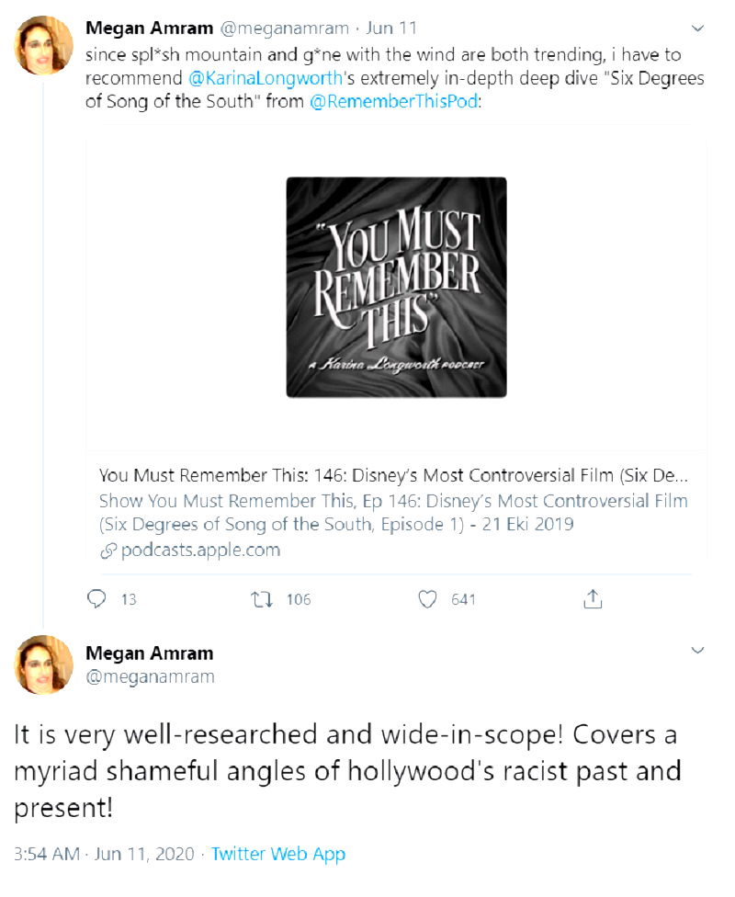Click the link icon beside podcasts.apple.com

[x=107, y=551]
